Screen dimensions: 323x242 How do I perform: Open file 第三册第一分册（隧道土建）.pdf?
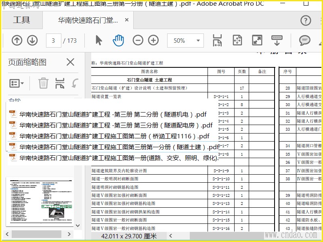coord(119,147)
